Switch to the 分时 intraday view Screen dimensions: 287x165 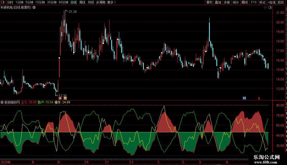pos(10,2)
